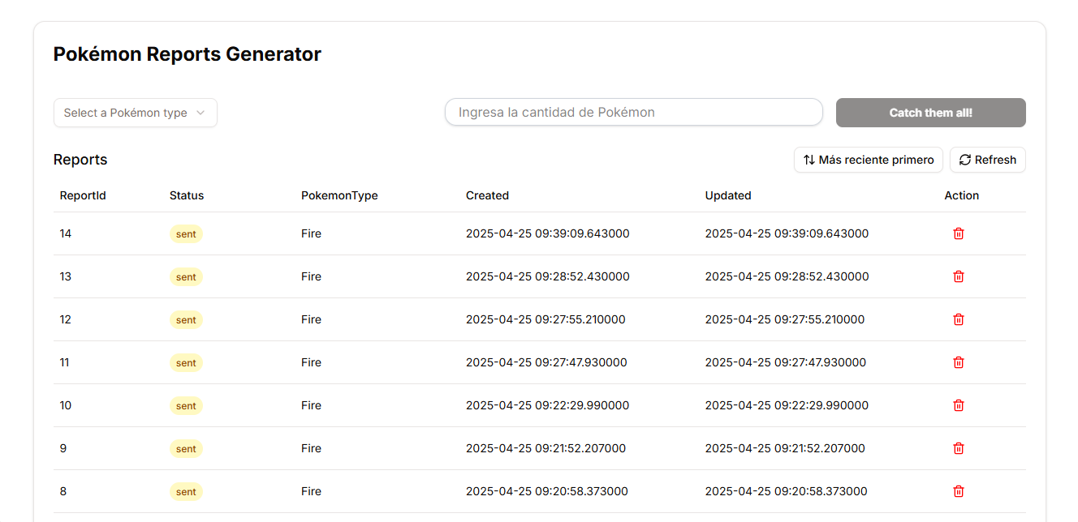Delete report 14 using its trash icon
The width and height of the screenshot is (1078, 522).
(x=958, y=233)
